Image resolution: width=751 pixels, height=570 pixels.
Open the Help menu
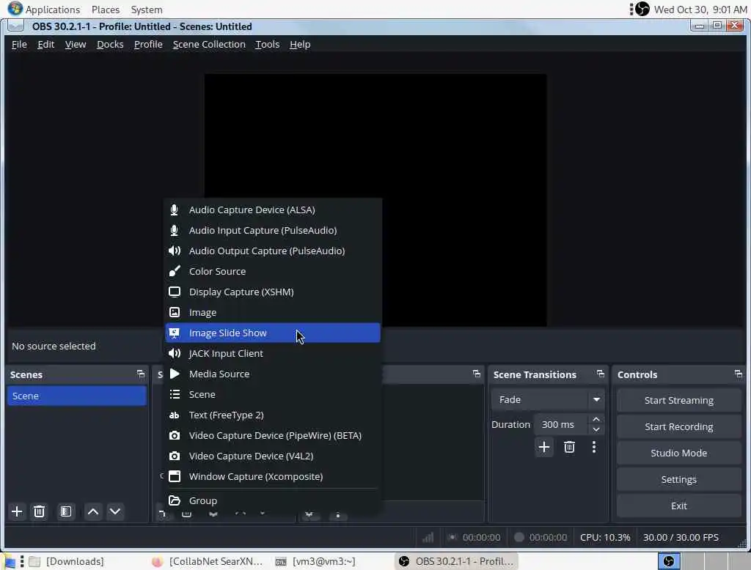tap(300, 44)
